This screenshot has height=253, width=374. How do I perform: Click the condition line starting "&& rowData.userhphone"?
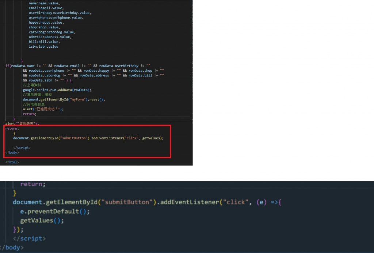coord(93,71)
